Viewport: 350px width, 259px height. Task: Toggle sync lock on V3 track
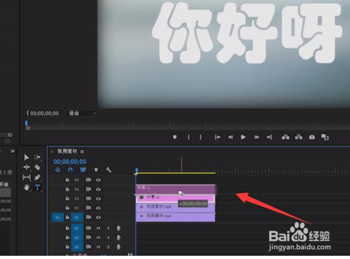tap(89, 198)
